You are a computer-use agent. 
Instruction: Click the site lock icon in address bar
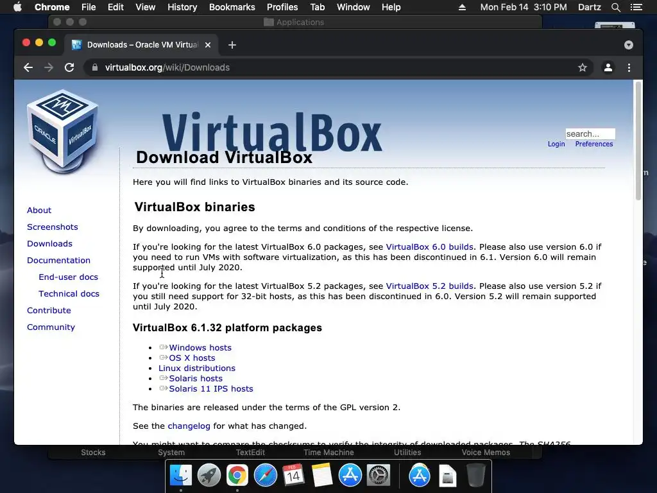(x=95, y=67)
